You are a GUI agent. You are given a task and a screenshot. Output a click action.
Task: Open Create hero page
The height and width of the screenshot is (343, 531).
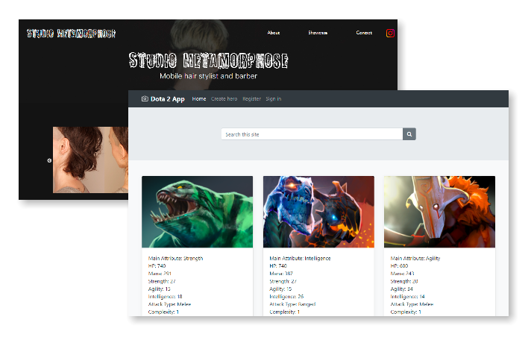tap(224, 99)
